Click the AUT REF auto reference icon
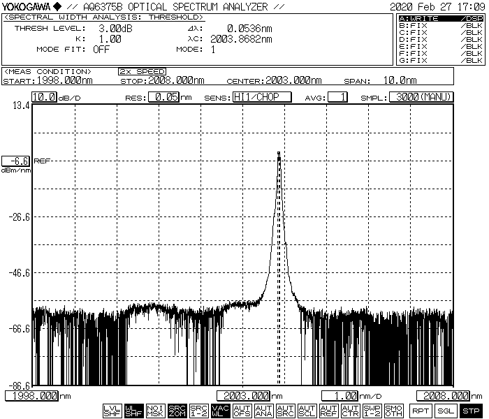489x419 pixels. tap(328, 410)
